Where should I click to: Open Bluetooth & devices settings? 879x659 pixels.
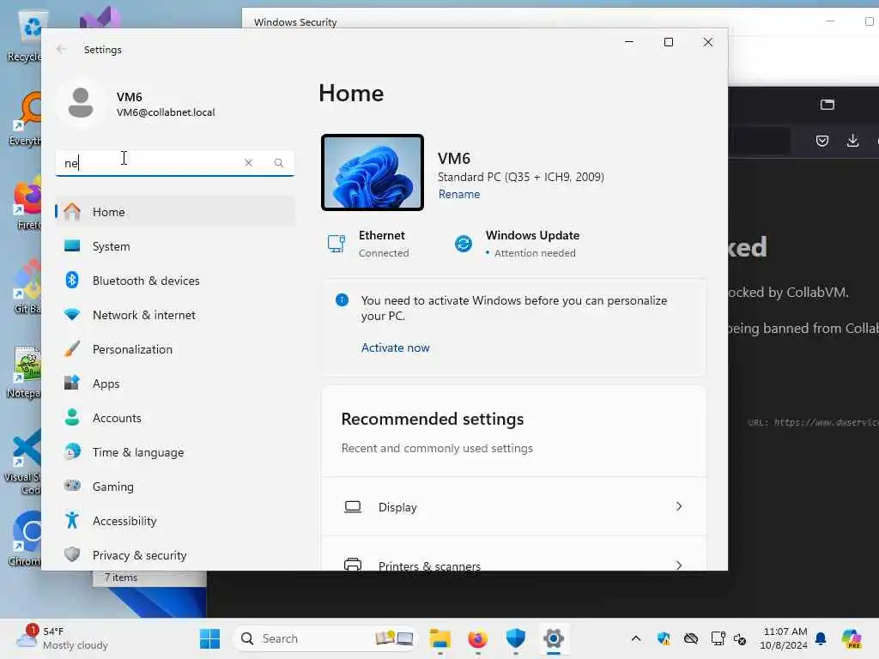(175, 281)
